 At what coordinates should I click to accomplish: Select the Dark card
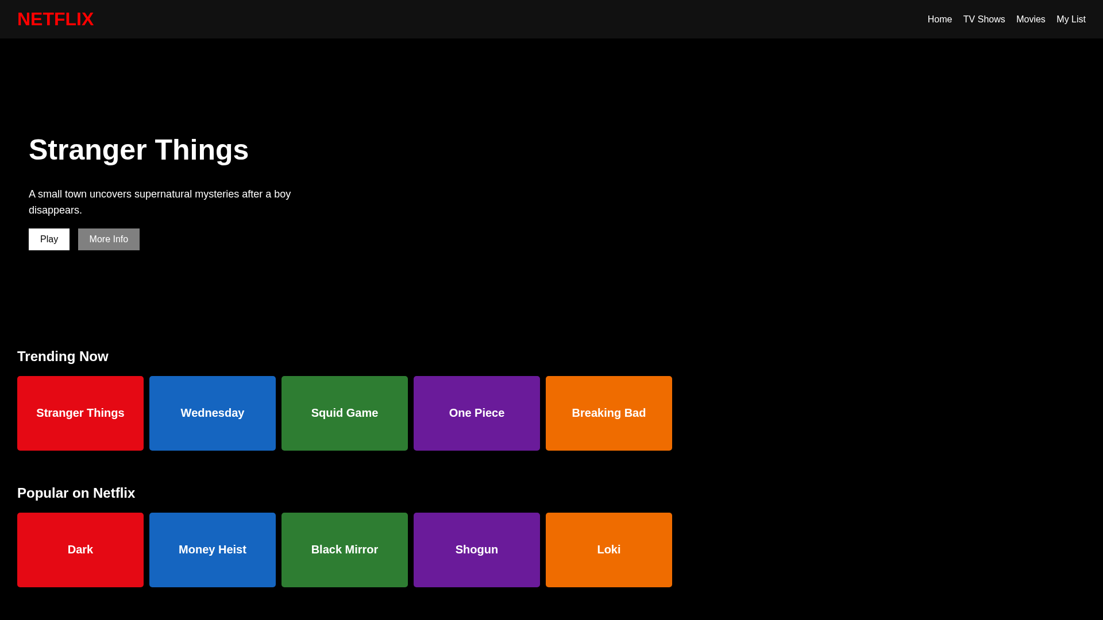[80, 550]
